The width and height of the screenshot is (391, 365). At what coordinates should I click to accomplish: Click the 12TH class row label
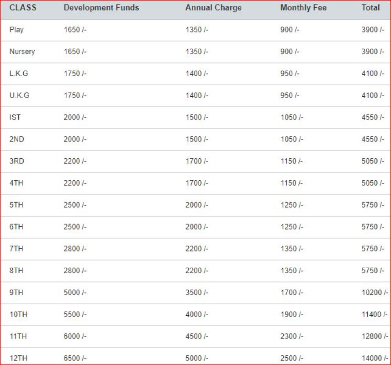tap(18, 358)
